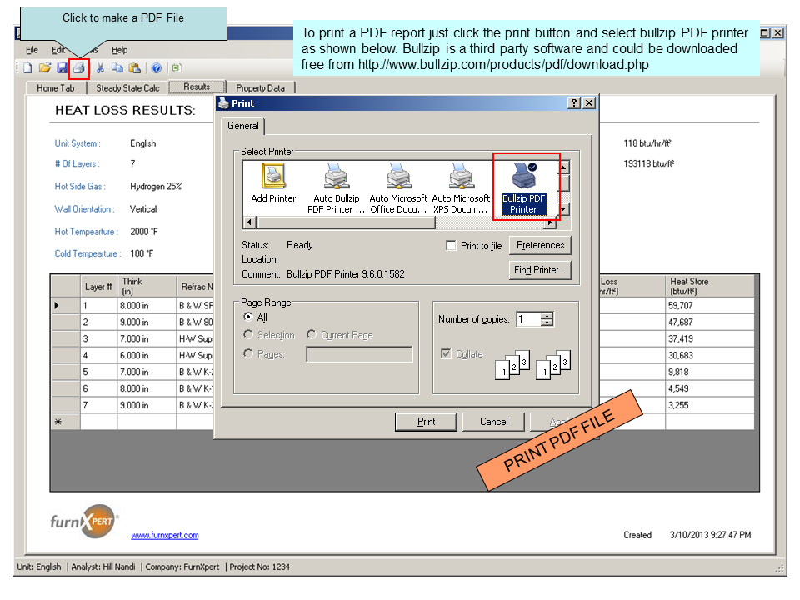Select the All page range option
The image size is (800, 600).
point(248,317)
